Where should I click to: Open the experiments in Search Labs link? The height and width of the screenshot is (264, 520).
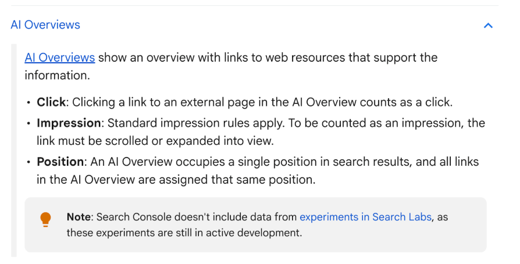[365, 217]
